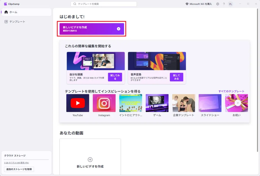Screen dimensions: 260x176
Task: Select the Templates grid icon in the sidebar
Action: coord(6,22)
